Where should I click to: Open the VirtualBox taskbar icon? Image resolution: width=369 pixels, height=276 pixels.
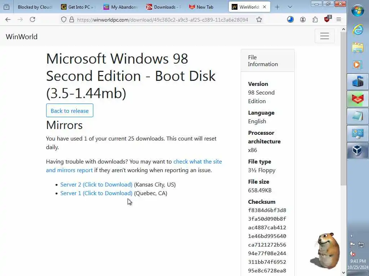point(358,151)
